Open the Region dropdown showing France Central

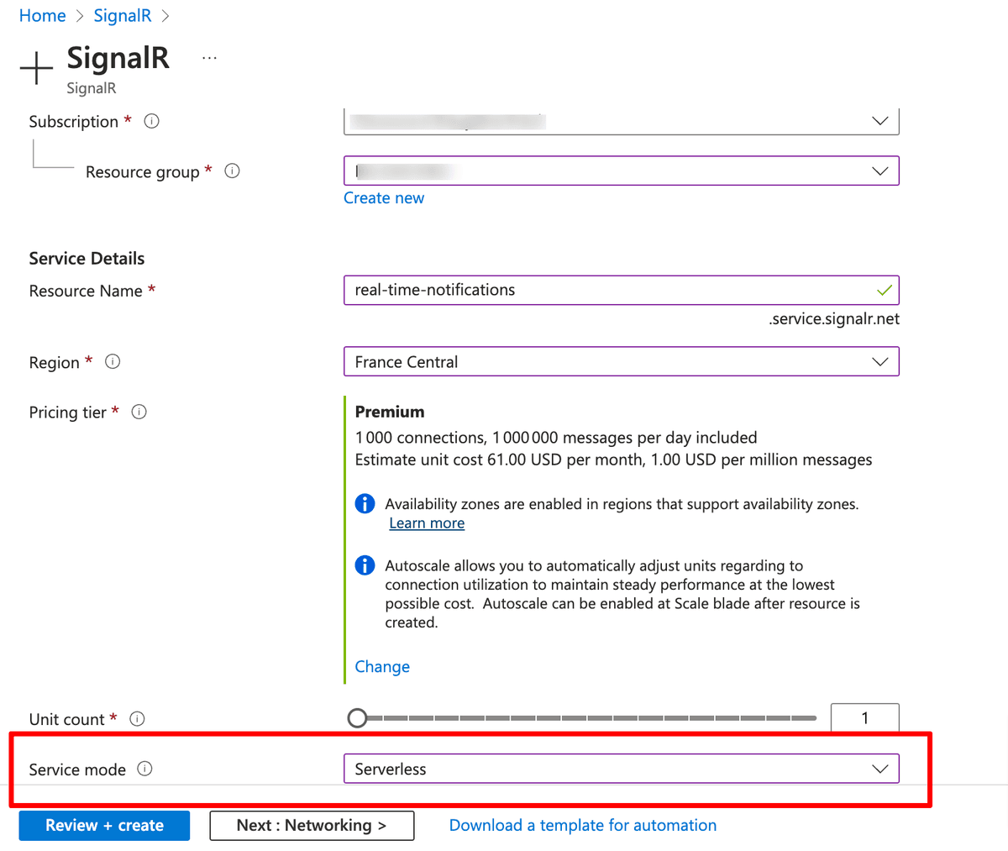click(x=621, y=362)
